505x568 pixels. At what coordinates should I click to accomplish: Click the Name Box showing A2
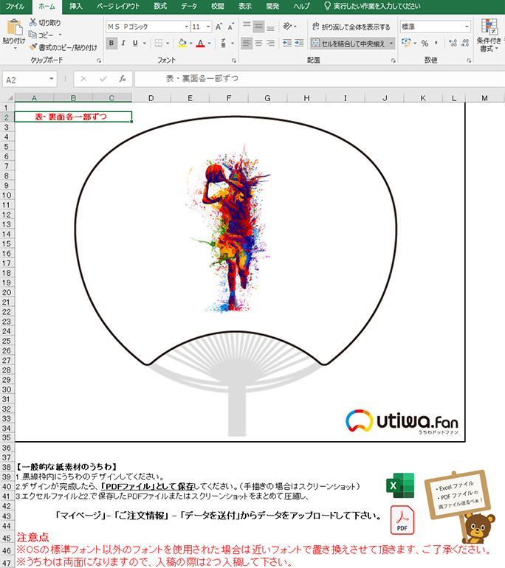[x=26, y=79]
